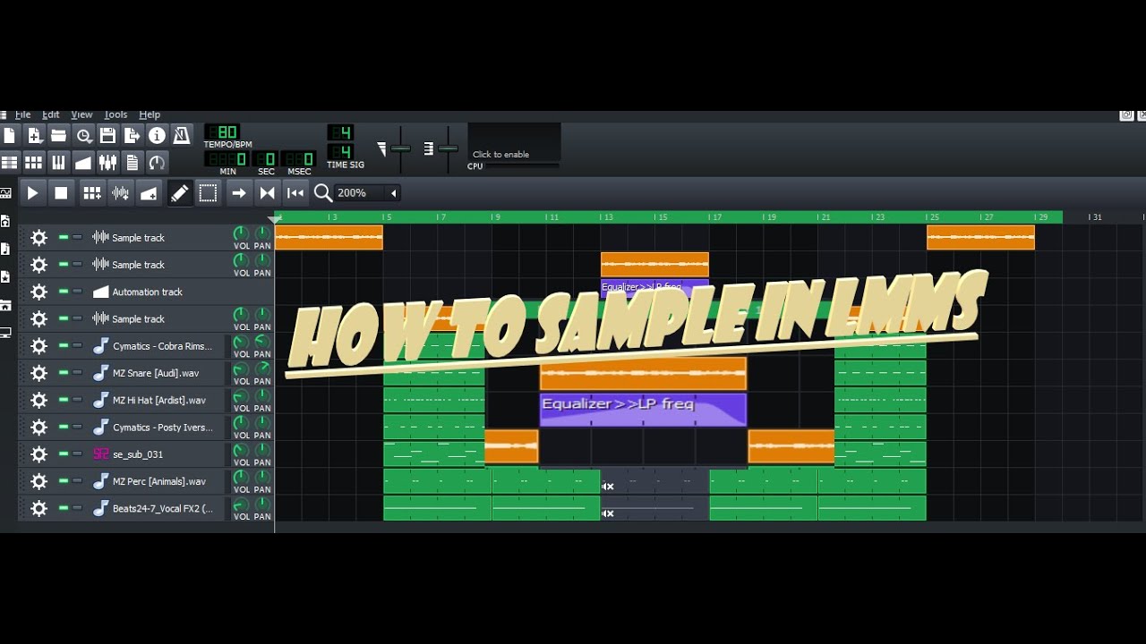Open the Automation track gear menu
1146x644 pixels.
[38, 292]
